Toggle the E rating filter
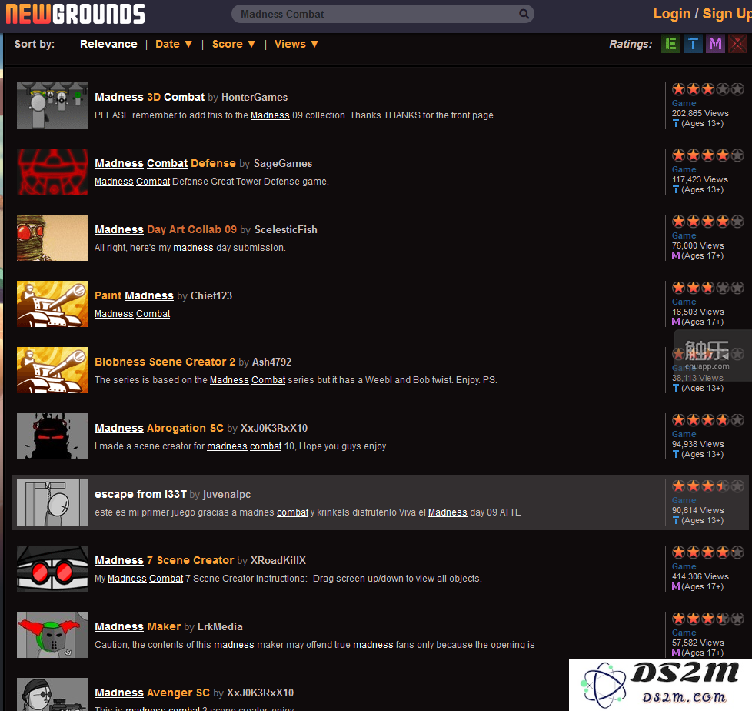752x711 pixels. [x=671, y=44]
